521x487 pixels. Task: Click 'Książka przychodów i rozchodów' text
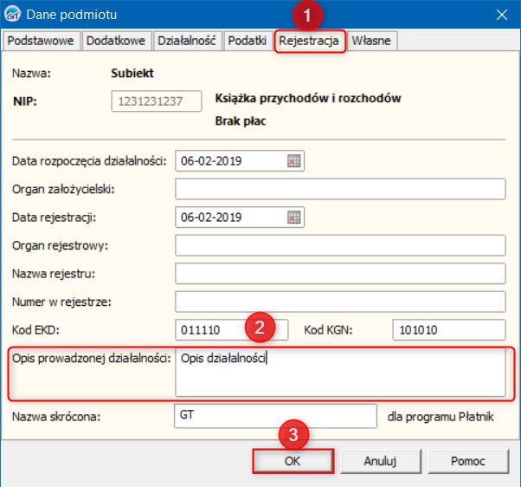(308, 99)
